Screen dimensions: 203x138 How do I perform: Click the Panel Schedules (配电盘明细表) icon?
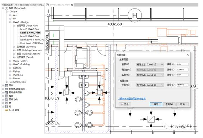(x=6, y=92)
